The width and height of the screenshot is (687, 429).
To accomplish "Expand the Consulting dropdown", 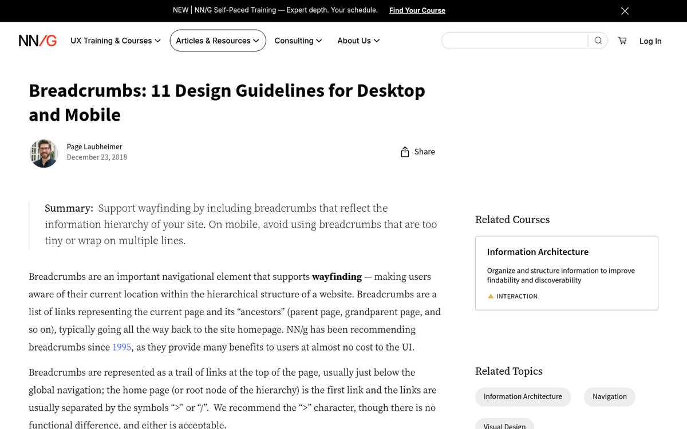I will click(x=298, y=40).
